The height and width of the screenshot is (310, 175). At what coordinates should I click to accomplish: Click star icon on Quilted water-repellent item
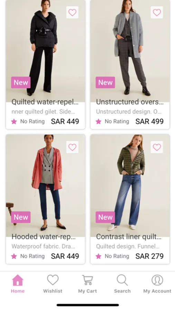(14, 121)
